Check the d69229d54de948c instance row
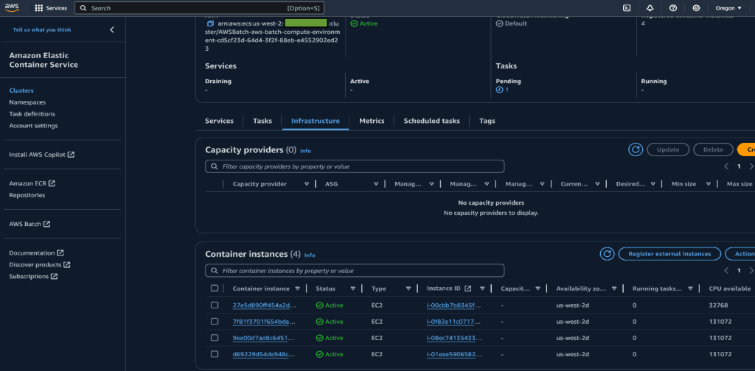Viewport: 755px width, 371px height. click(215, 354)
